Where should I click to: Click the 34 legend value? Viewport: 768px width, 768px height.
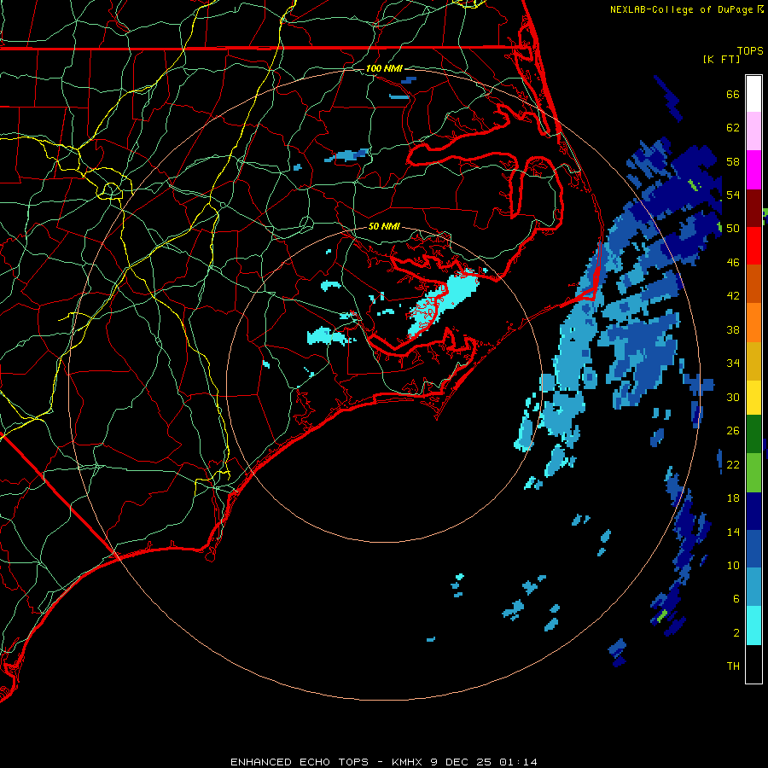[733, 363]
